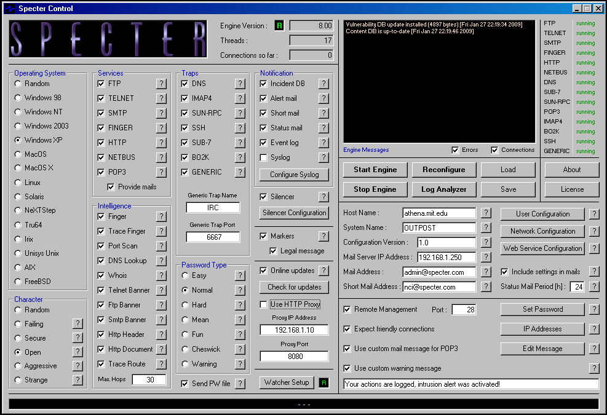The height and width of the screenshot is (415, 607).
Task: Show help for Incident DB notification
Action: tap(323, 84)
